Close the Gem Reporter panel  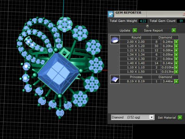coord(184,14)
